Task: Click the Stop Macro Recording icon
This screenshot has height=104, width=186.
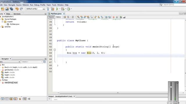Action: [x=117, y=17]
